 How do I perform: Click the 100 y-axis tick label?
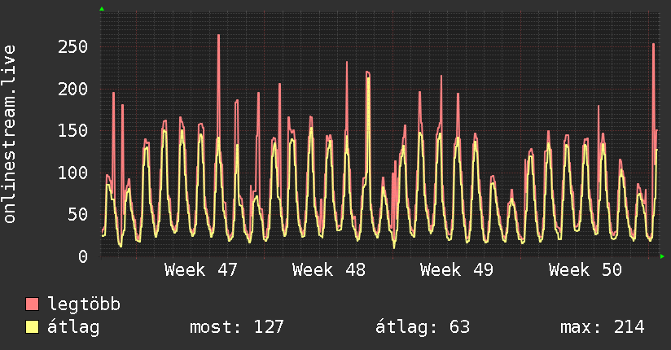point(72,173)
